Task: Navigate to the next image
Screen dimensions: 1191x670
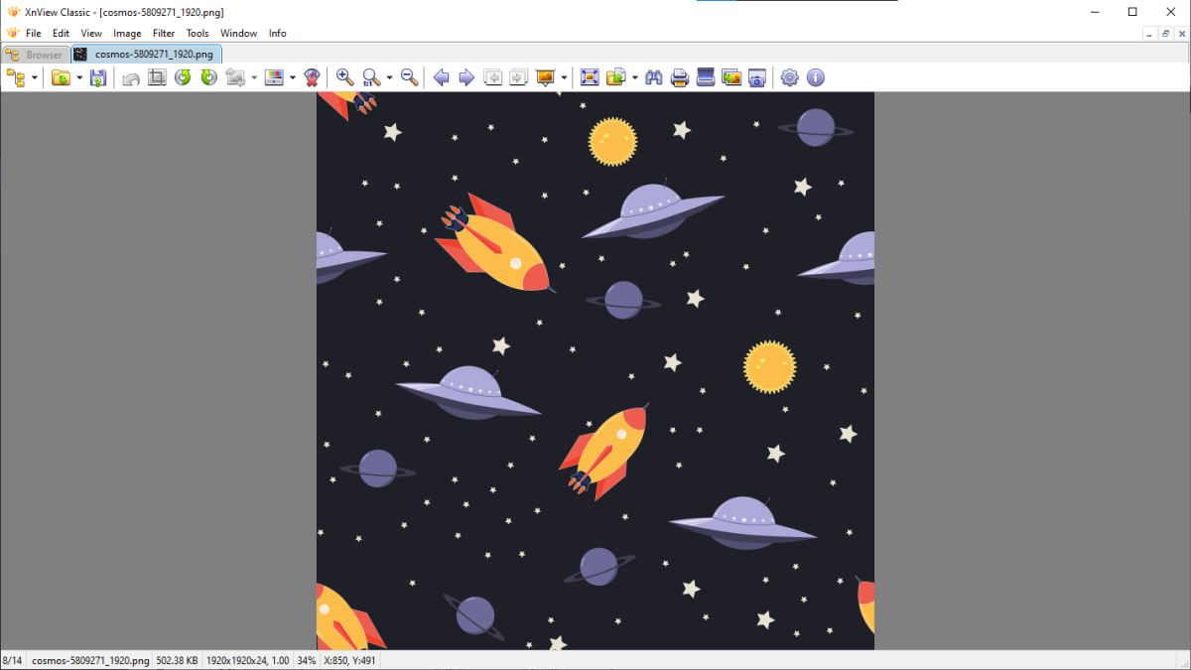Action: 466,76
